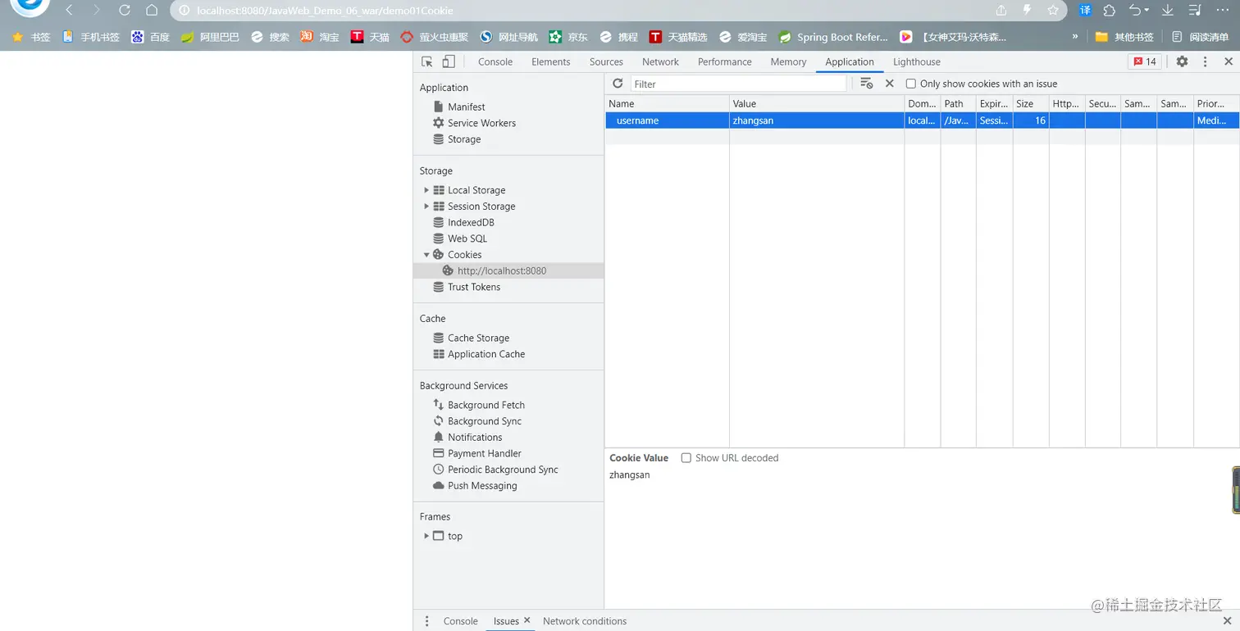This screenshot has width=1240, height=631.
Task: Click the zhangsan value cell
Action: point(817,120)
